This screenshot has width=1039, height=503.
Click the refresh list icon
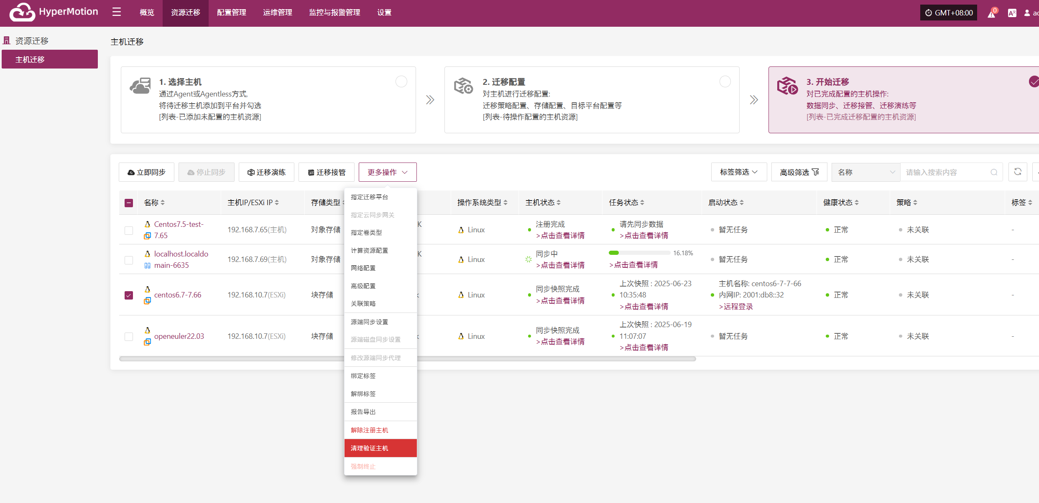(x=1018, y=172)
